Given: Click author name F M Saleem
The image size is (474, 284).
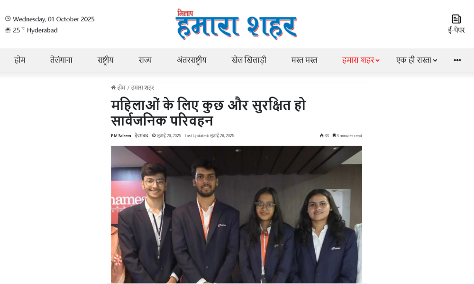Looking at the screenshot, I should click(x=121, y=135).
